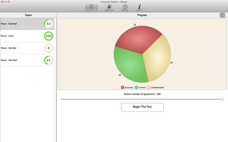The height and width of the screenshot is (142, 228).
Task: Click the 34 label next to pie chart
Action: pyautogui.click(x=171, y=62)
